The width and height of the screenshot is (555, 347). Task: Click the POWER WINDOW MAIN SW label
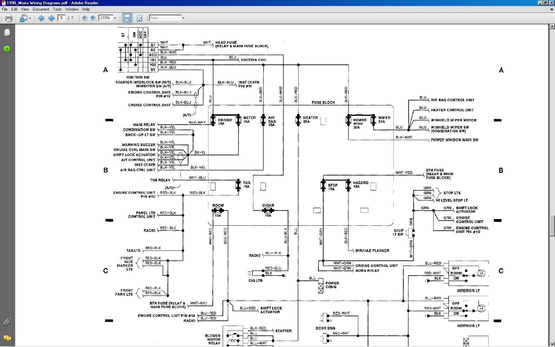(x=455, y=140)
